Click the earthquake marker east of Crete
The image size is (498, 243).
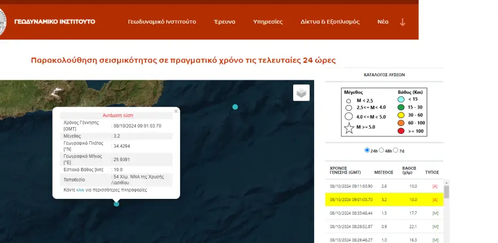[235, 107]
